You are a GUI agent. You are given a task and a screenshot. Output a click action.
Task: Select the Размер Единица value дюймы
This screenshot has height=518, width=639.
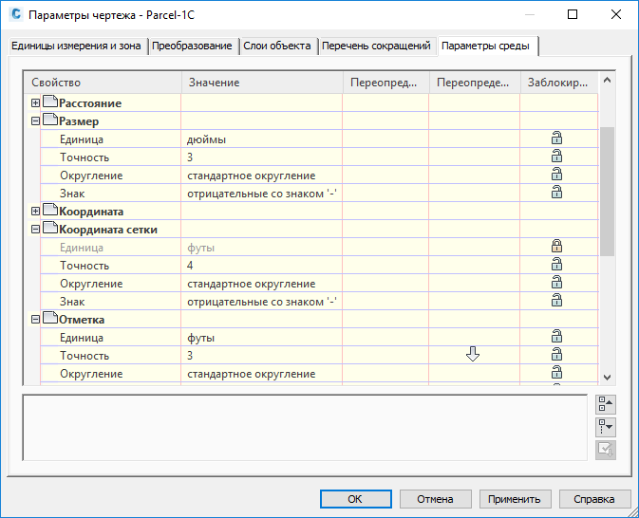pyautogui.click(x=207, y=139)
